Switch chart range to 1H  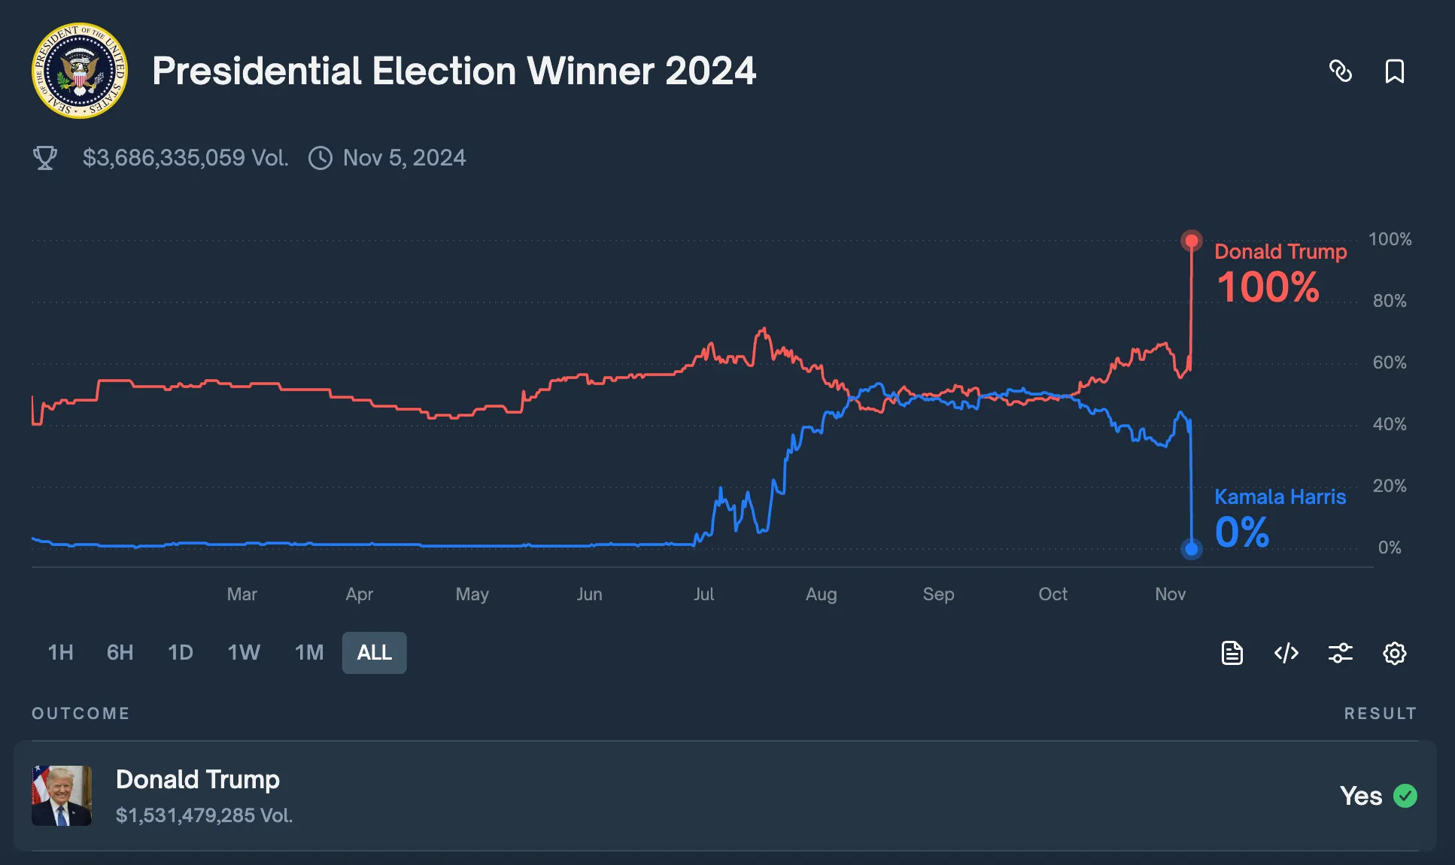tap(60, 652)
